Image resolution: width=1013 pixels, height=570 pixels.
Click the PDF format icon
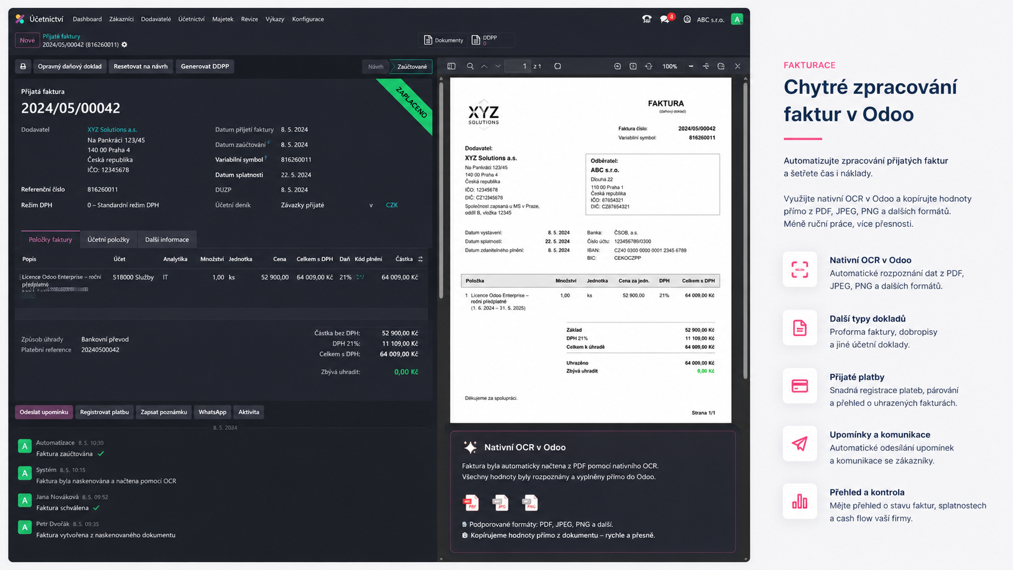click(471, 502)
